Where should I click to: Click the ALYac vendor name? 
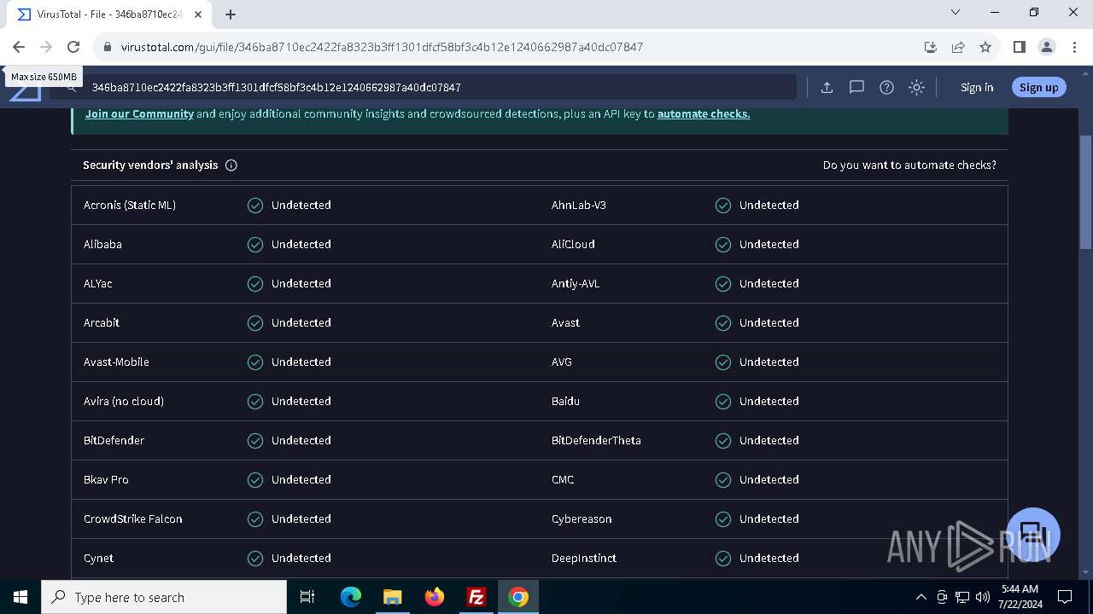coord(97,283)
